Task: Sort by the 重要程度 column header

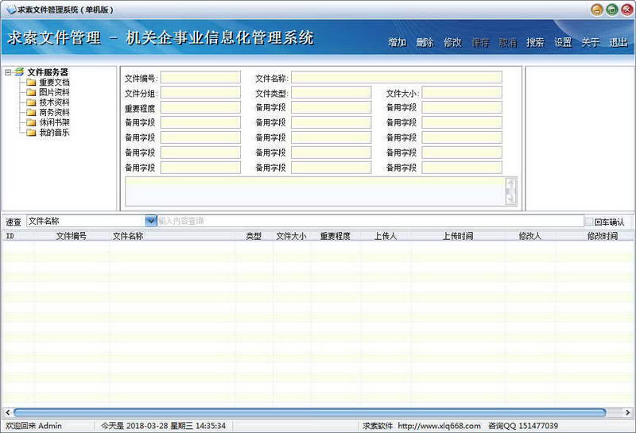Action: 335,236
